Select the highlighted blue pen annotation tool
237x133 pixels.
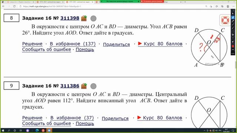tap(233, 18)
